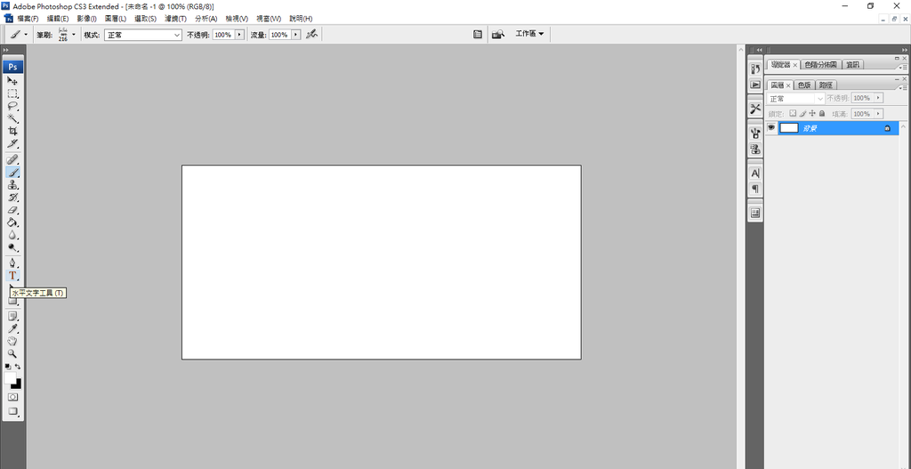The height and width of the screenshot is (469, 911).
Task: Open the Layer menu
Action: (x=116, y=19)
